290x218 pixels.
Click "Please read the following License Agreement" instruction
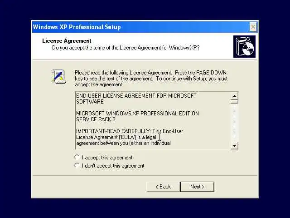coord(151,79)
